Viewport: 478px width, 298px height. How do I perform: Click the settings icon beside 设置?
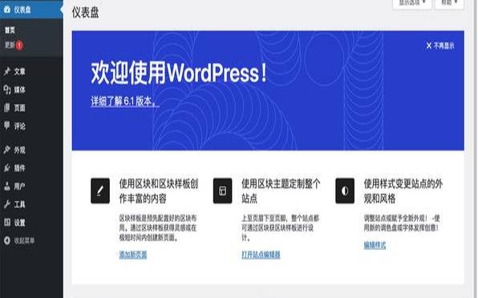click(7, 223)
